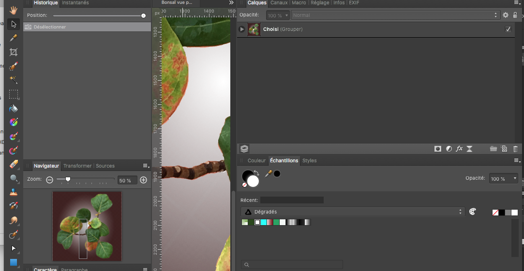Viewport: 524px width, 271px height.
Task: Switch to the Sources tab
Action: pyautogui.click(x=105, y=166)
